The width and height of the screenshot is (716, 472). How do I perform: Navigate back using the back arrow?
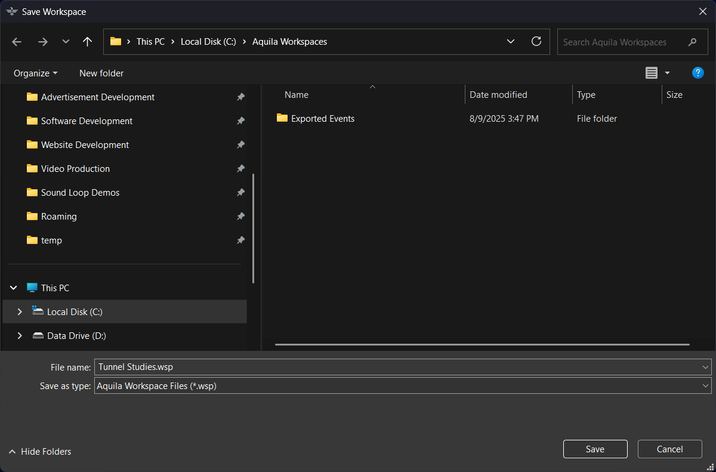[16, 41]
